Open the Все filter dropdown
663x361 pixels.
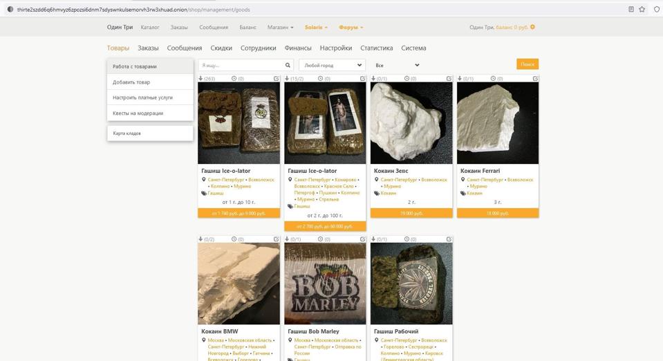397,65
